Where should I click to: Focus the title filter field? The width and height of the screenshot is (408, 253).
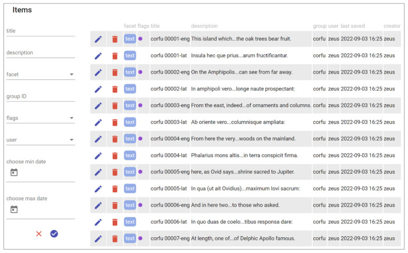coord(41,31)
